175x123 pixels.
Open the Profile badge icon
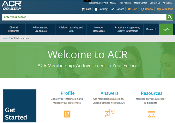click(x=67, y=114)
